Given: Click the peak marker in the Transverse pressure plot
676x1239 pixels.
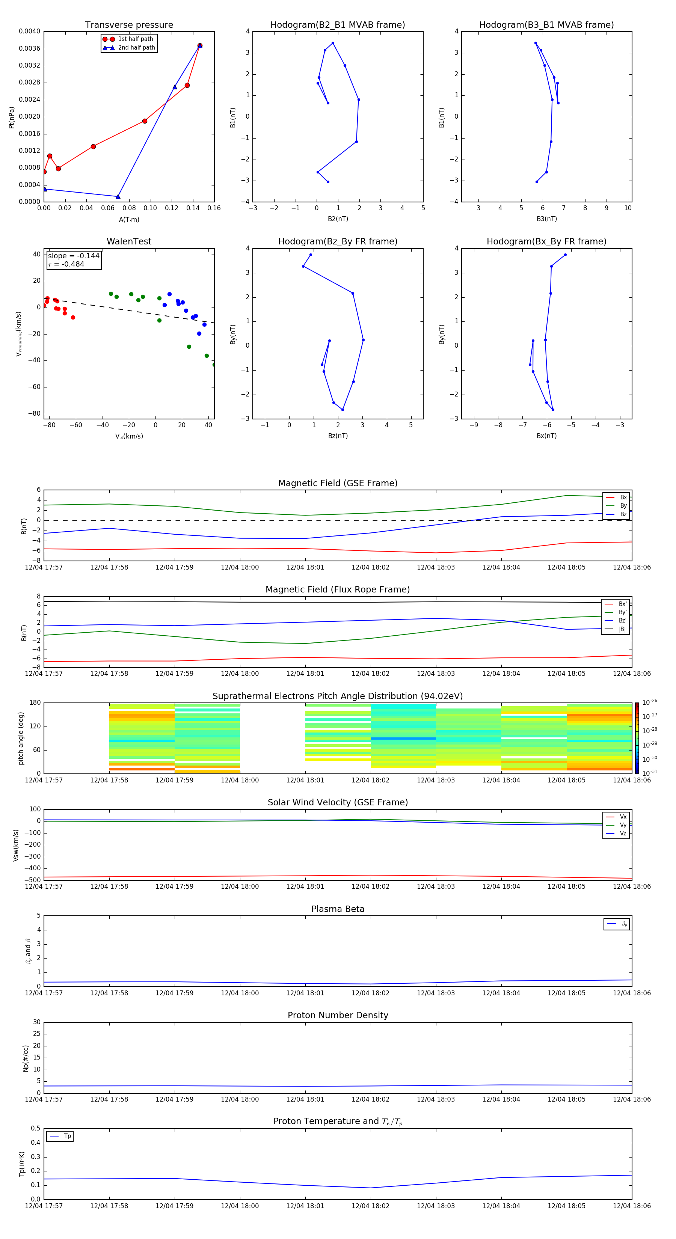Looking at the screenshot, I should click(200, 46).
